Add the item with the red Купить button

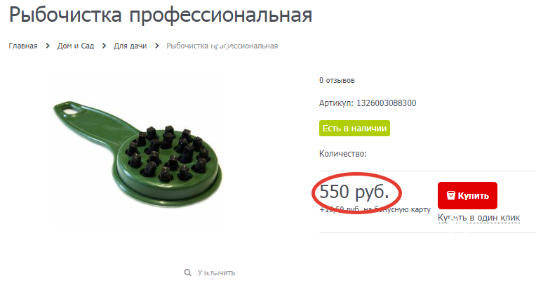point(467,195)
